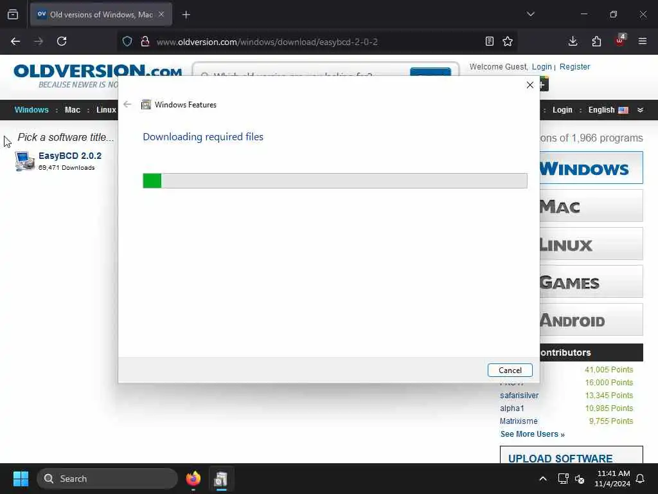Open contributor safarisilver's profile
The height and width of the screenshot is (494, 658).
coord(519,396)
